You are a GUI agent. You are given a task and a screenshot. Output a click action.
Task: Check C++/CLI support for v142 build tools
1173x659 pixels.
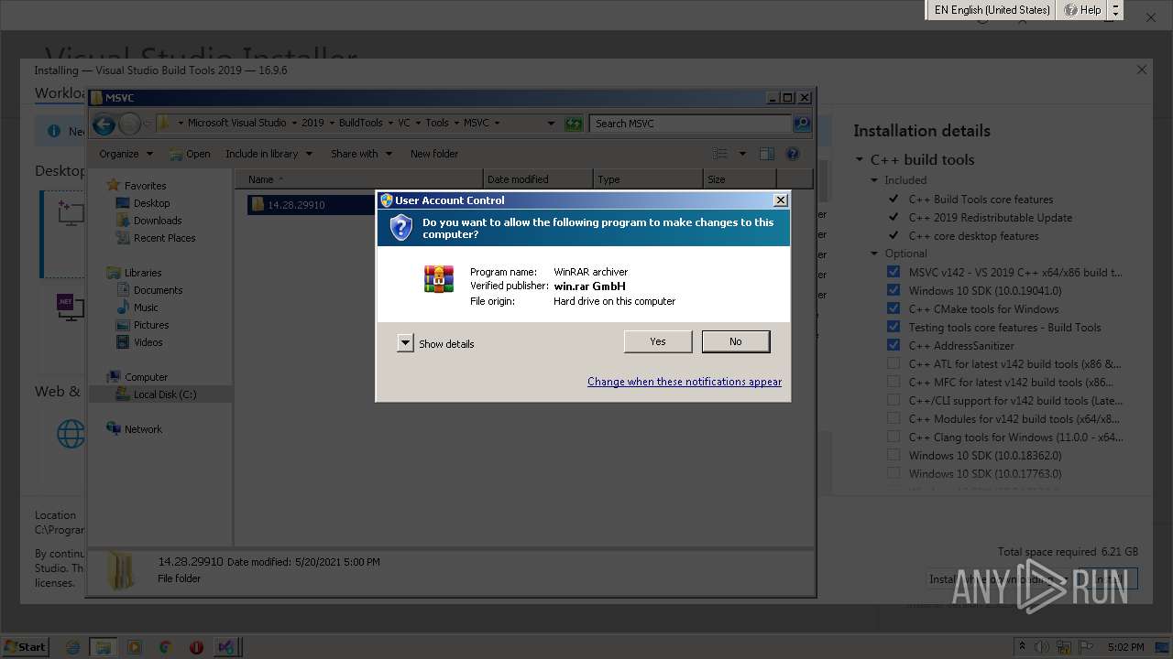click(x=893, y=400)
